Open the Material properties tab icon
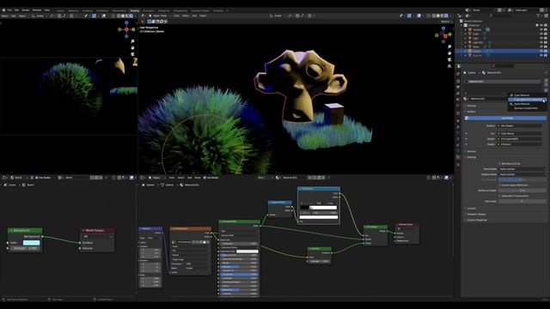 coord(458,157)
